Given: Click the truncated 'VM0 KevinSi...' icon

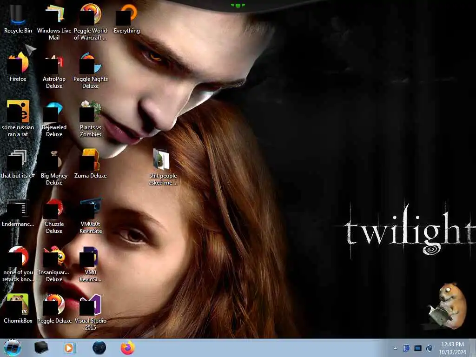Looking at the screenshot, I should (x=91, y=264).
